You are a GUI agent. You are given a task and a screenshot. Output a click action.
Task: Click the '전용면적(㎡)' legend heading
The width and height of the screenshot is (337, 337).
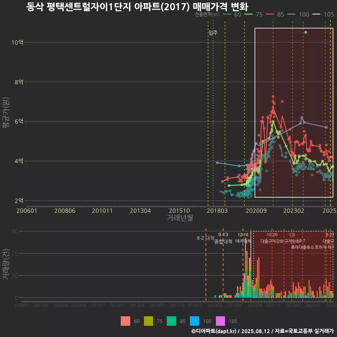207,14
